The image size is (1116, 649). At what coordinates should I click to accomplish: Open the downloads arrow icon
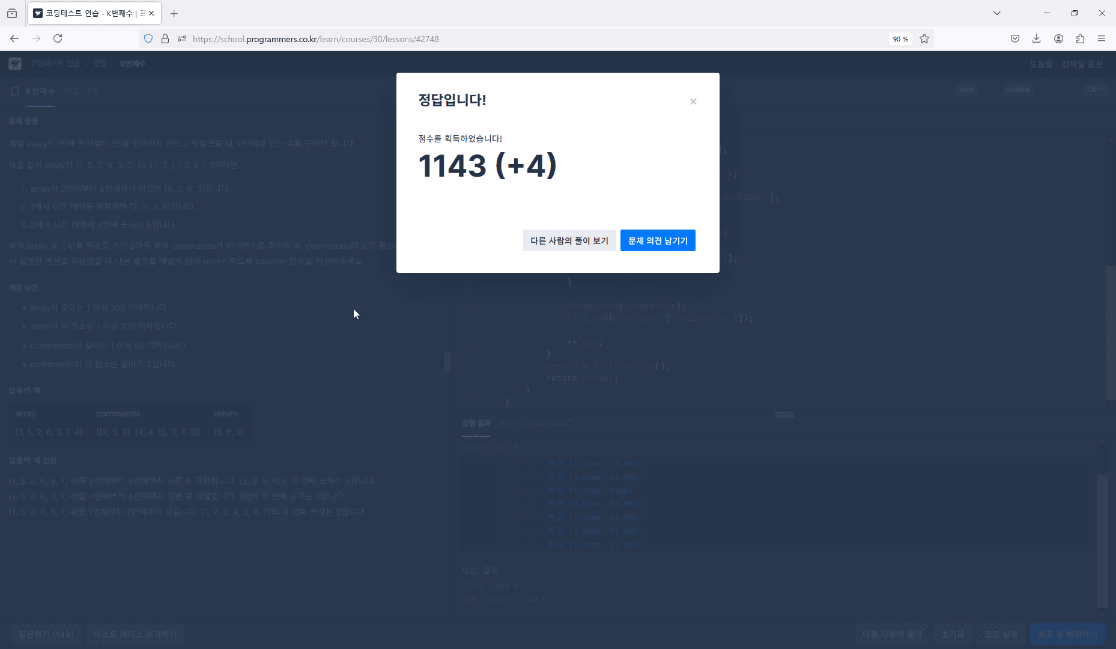point(1037,38)
